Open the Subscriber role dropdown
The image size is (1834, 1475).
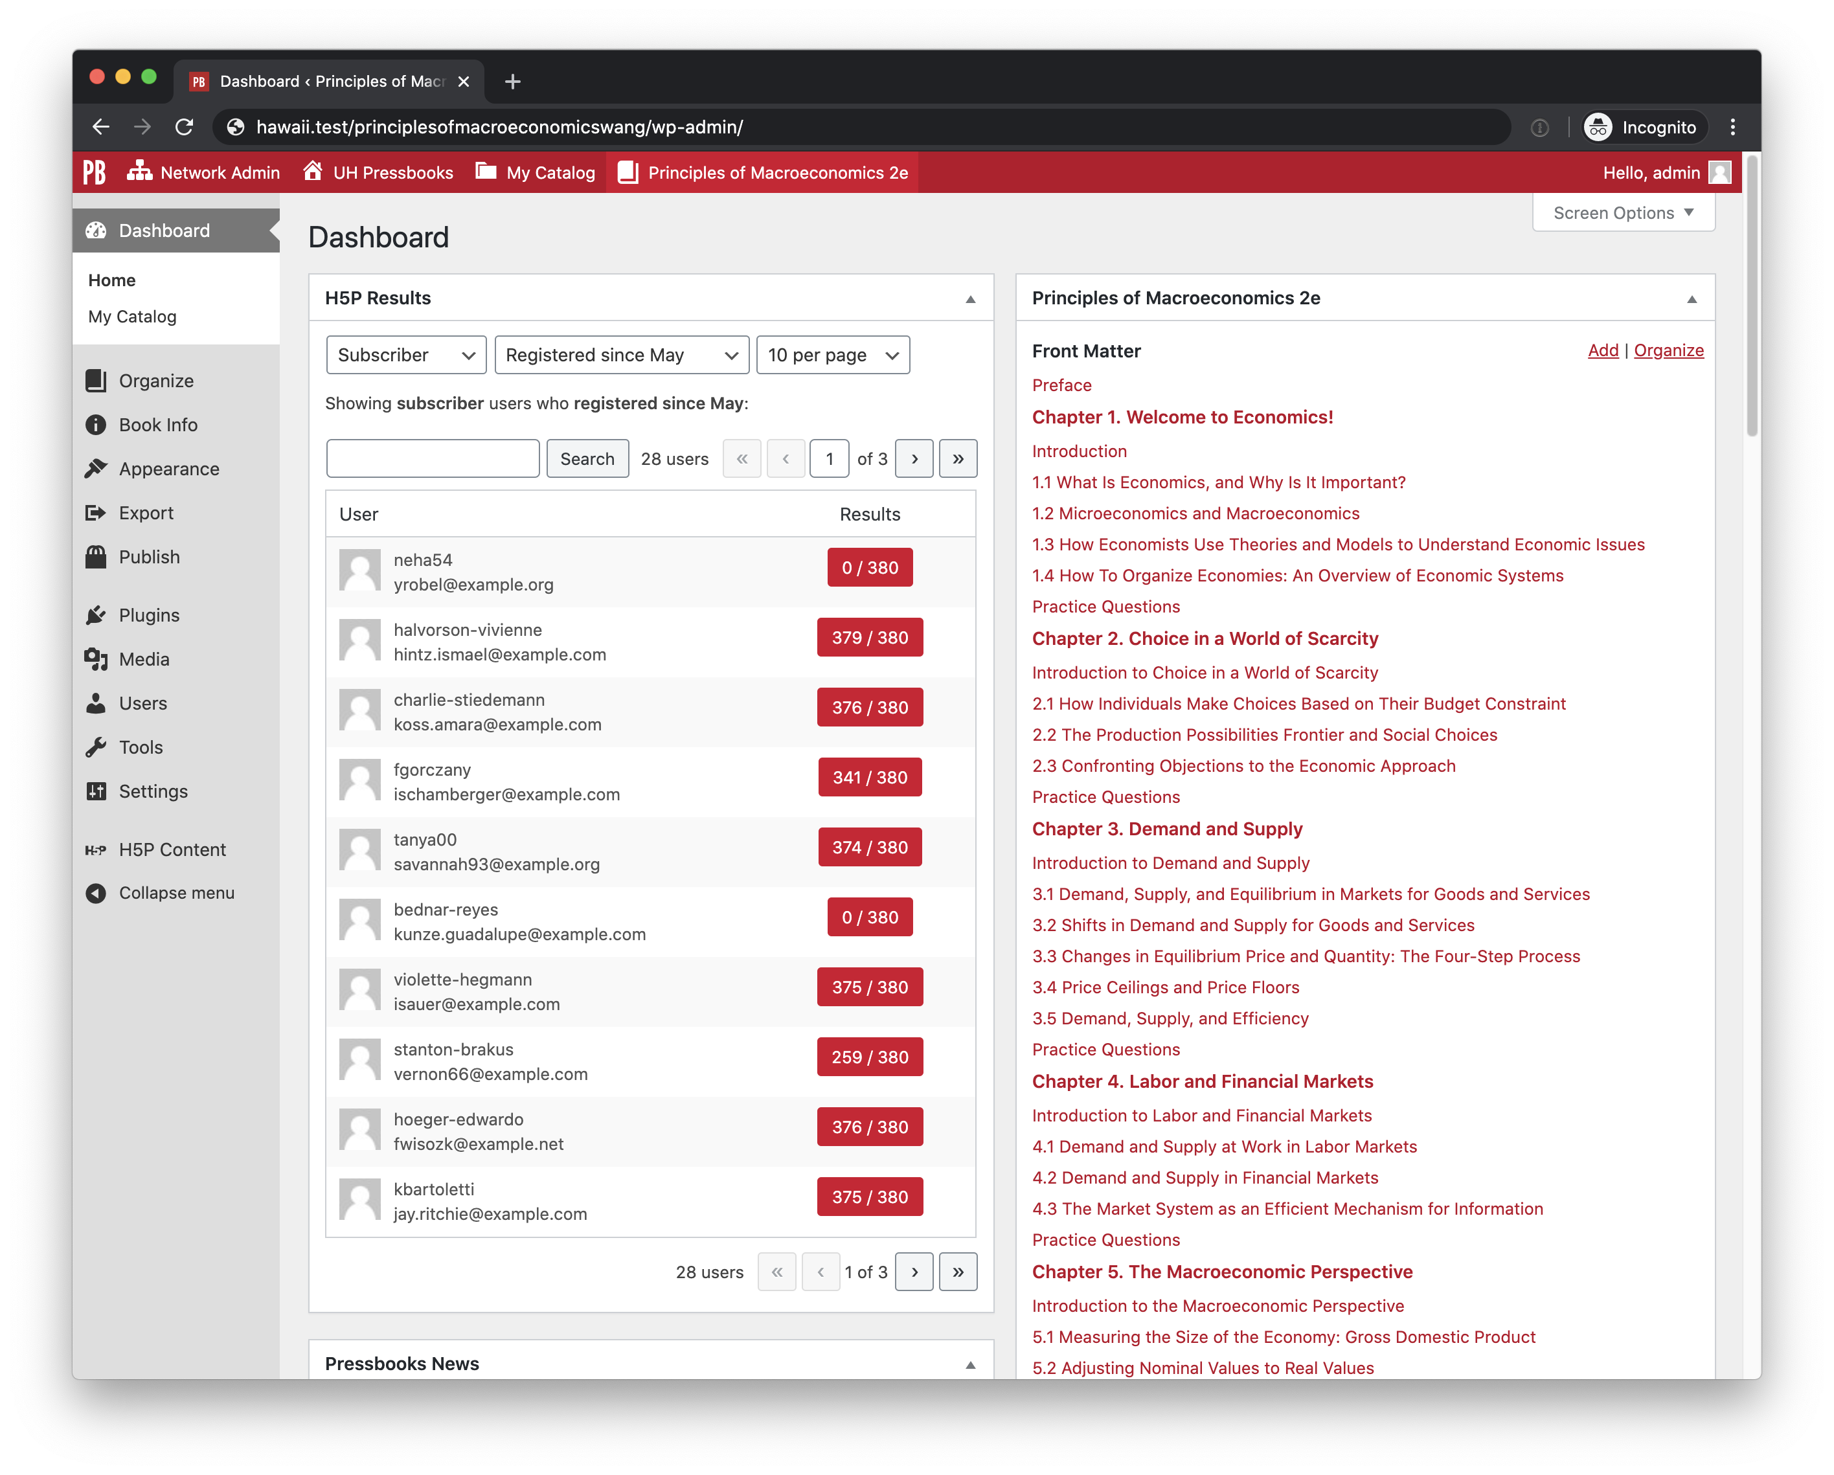pos(406,355)
